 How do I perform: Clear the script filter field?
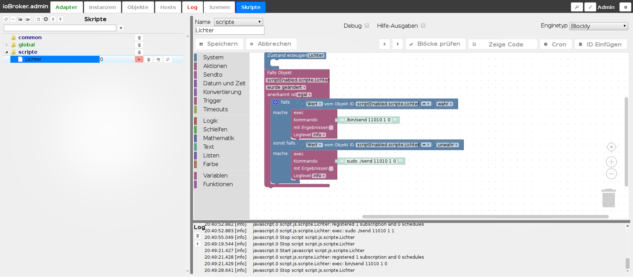point(121,28)
